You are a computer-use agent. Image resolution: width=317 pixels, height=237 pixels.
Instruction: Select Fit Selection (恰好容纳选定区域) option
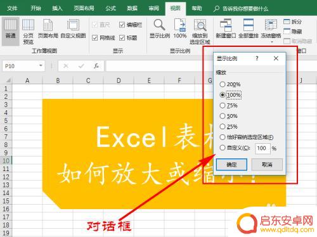click(x=223, y=137)
